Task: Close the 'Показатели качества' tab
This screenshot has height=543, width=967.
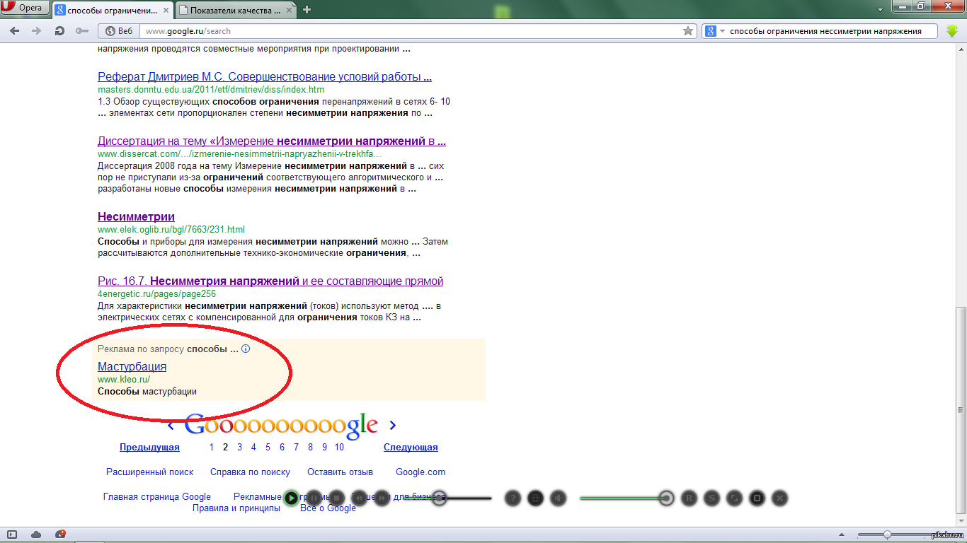Action: pos(290,10)
